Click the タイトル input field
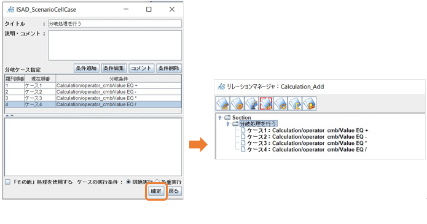 115,24
